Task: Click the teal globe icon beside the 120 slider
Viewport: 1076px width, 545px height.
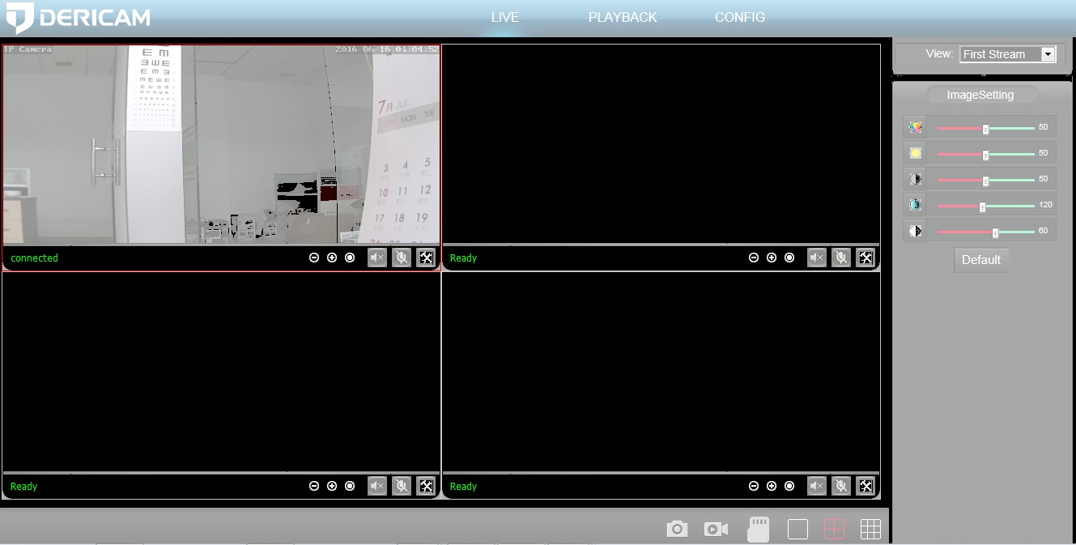Action: [x=916, y=205]
